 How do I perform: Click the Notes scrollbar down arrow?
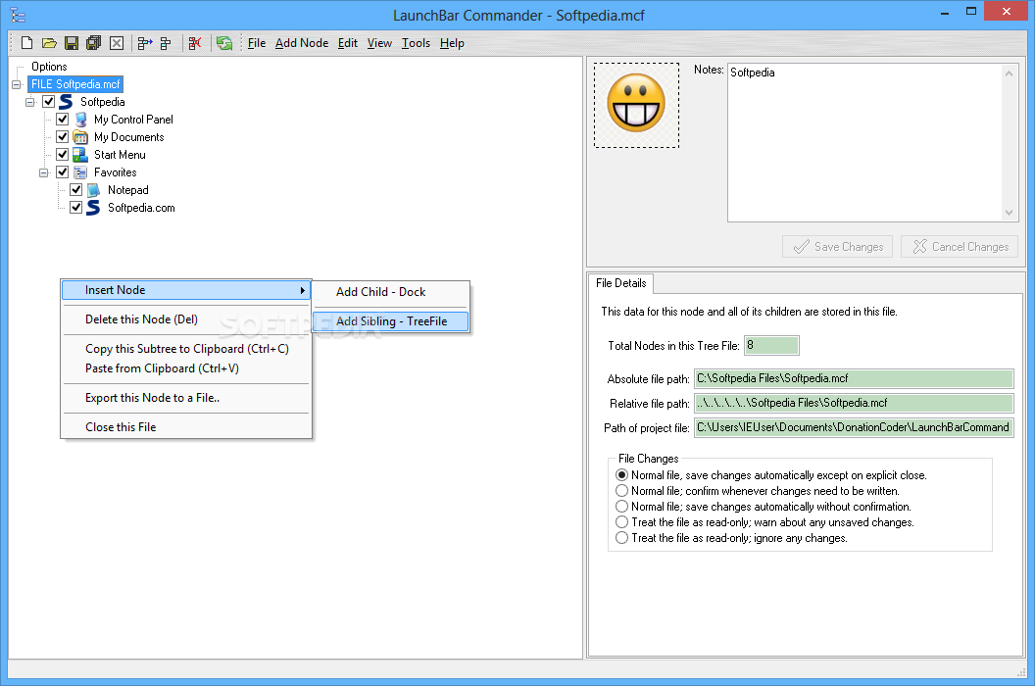1009,213
